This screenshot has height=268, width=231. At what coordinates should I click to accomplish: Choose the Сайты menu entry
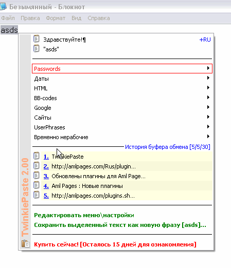tap(122, 118)
